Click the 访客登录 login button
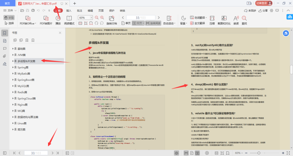293x156 pixels. tap(264, 3)
